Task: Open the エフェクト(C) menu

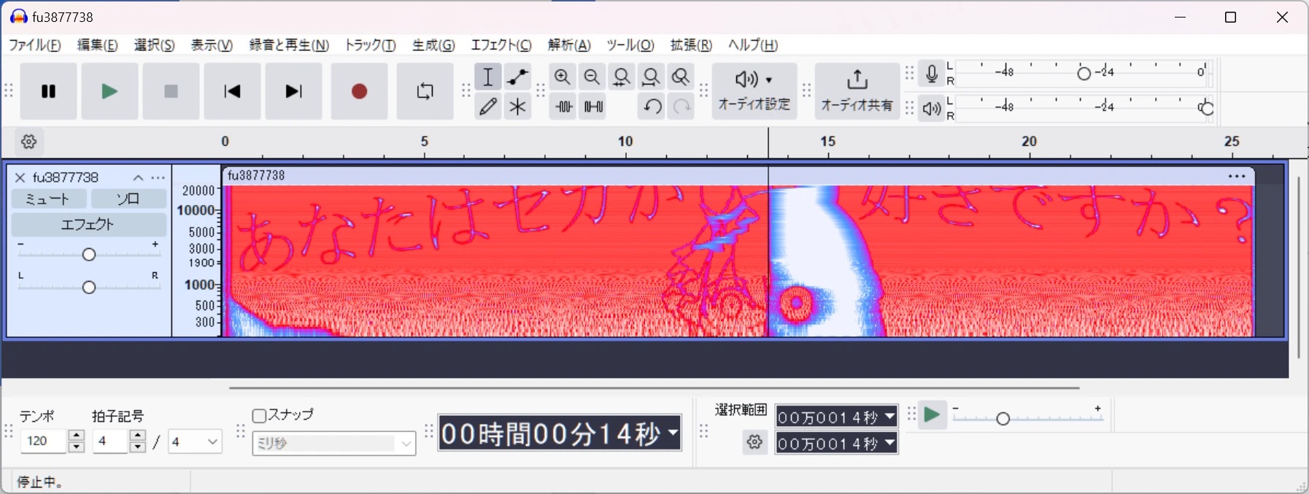Action: (x=501, y=45)
